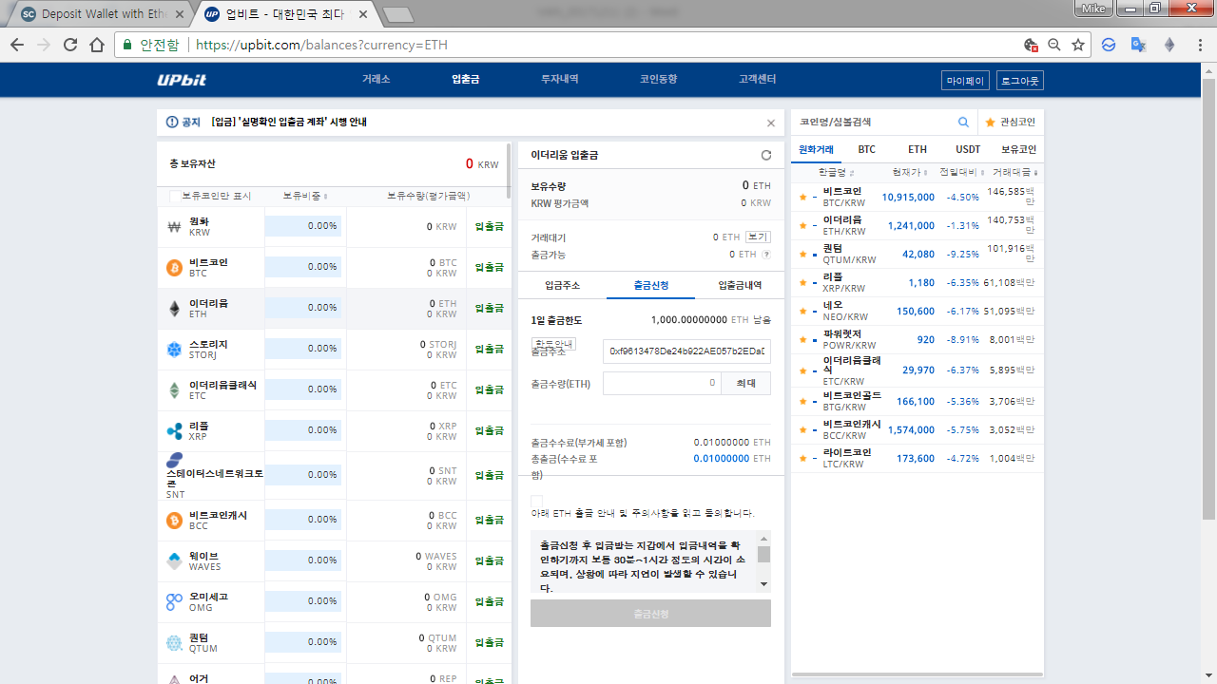This screenshot has width=1217, height=684.
Task: Dismiss the notice banner with the X
Action: tap(771, 123)
